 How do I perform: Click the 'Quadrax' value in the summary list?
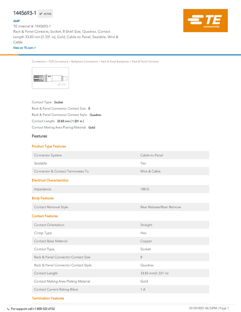(95, 115)
